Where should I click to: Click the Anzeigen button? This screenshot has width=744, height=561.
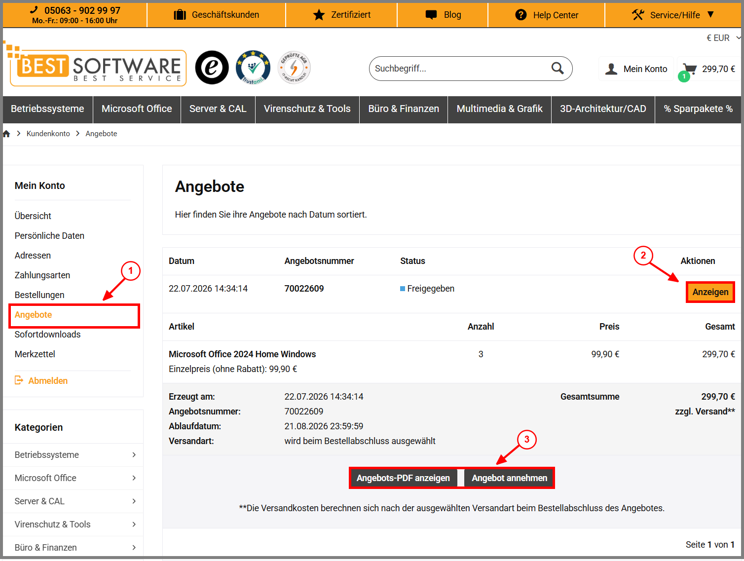[710, 292]
